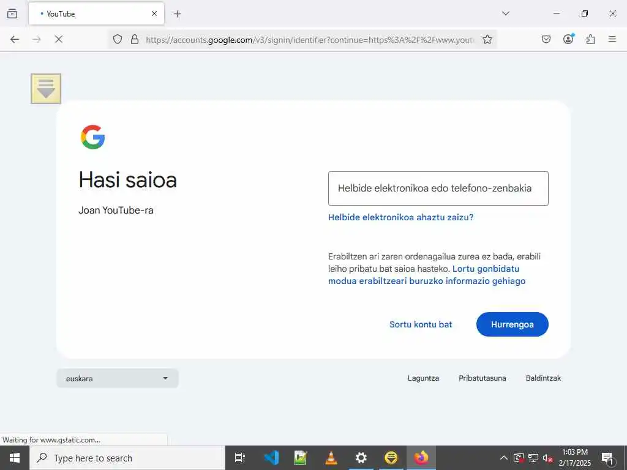
Task: Open the Windows Start menu
Action: point(15,458)
